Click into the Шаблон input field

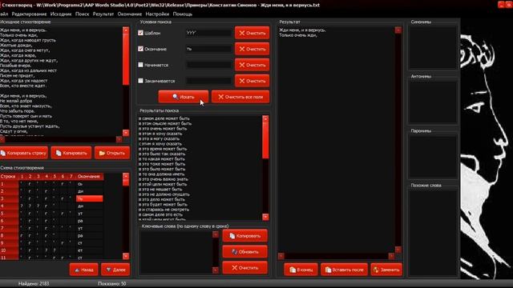tap(208, 33)
